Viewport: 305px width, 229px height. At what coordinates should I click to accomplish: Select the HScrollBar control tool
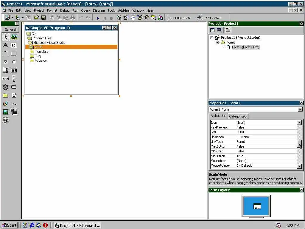[6, 79]
